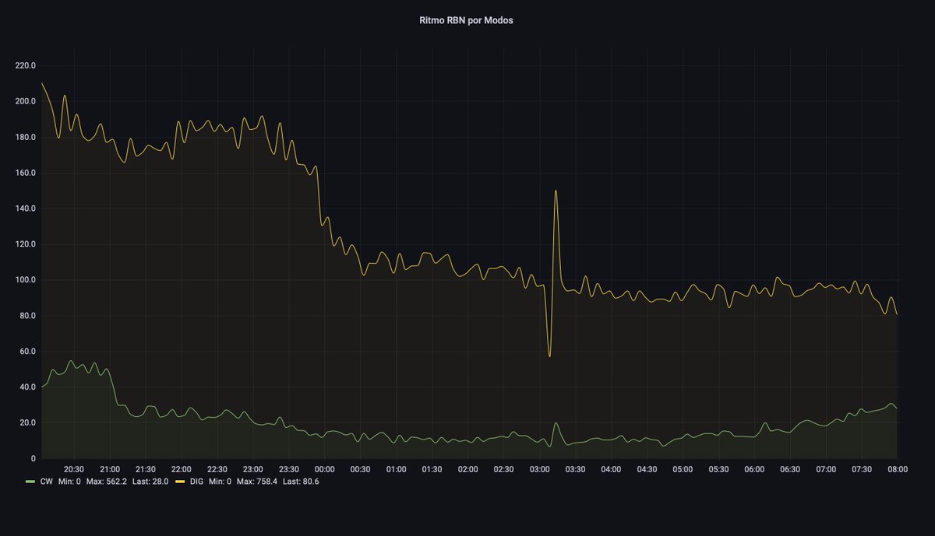Toggle the CW series legend label

click(46, 482)
